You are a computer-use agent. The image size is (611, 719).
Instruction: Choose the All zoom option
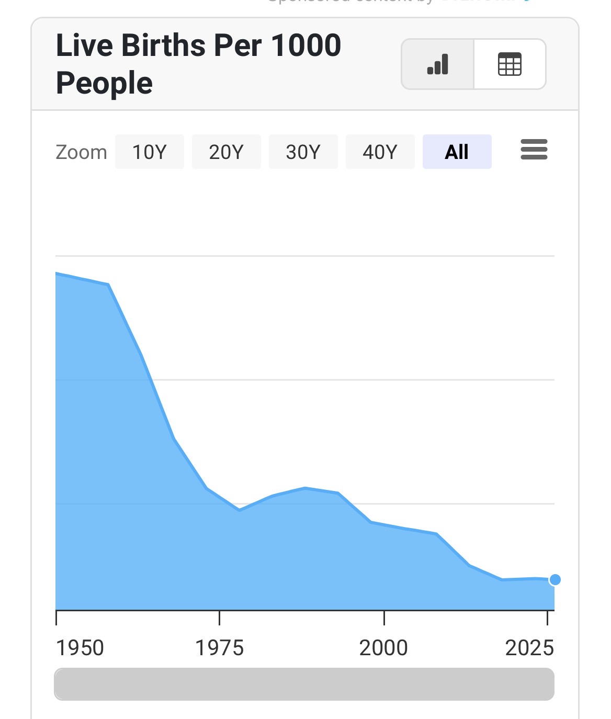pos(457,152)
